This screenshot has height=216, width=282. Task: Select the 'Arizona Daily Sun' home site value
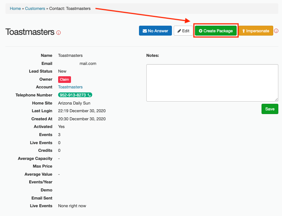[74, 103]
